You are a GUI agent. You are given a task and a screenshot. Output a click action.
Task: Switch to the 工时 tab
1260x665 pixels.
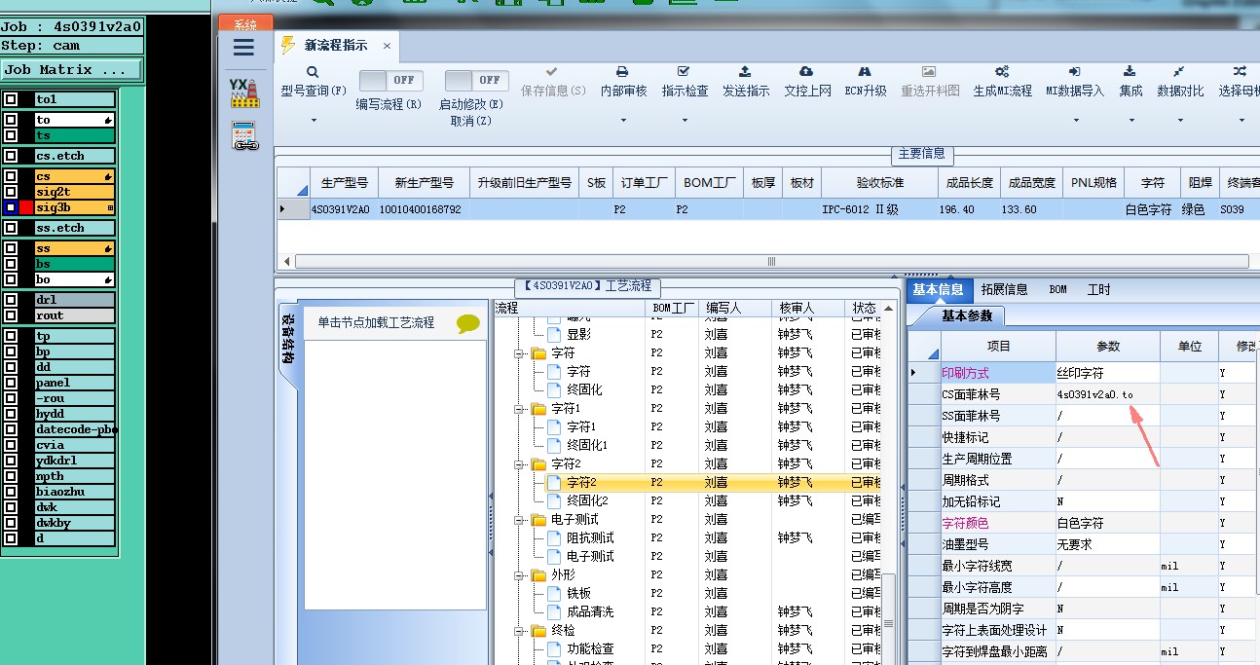click(x=1098, y=289)
